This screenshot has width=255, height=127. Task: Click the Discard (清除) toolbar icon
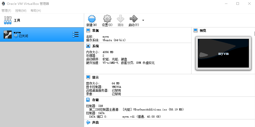click(x=121, y=19)
